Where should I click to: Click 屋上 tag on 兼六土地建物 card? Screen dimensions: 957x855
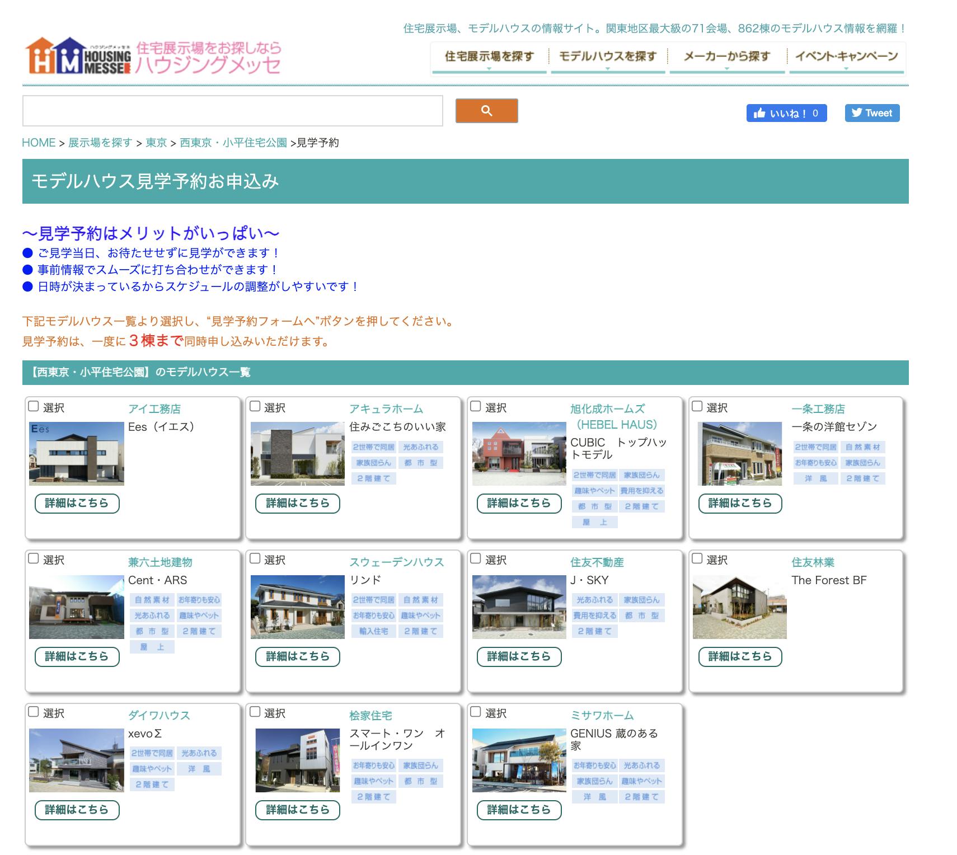point(152,647)
